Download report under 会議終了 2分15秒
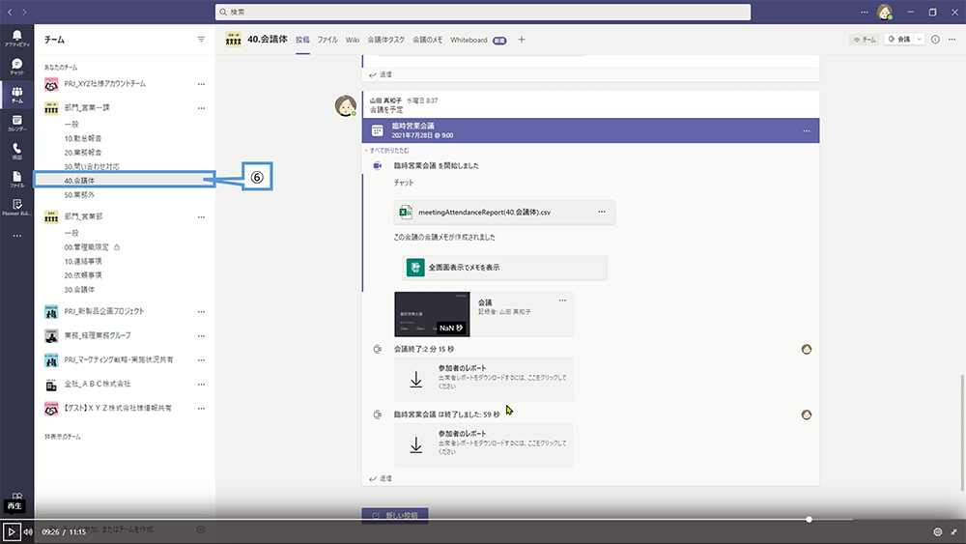Viewport: 966px width, 544px height. (484, 380)
